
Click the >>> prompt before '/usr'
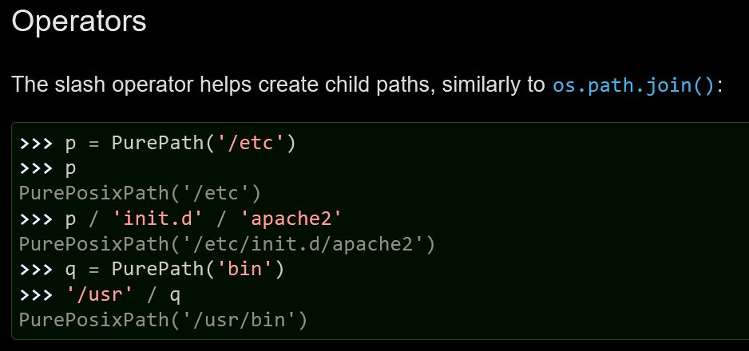pos(34,294)
